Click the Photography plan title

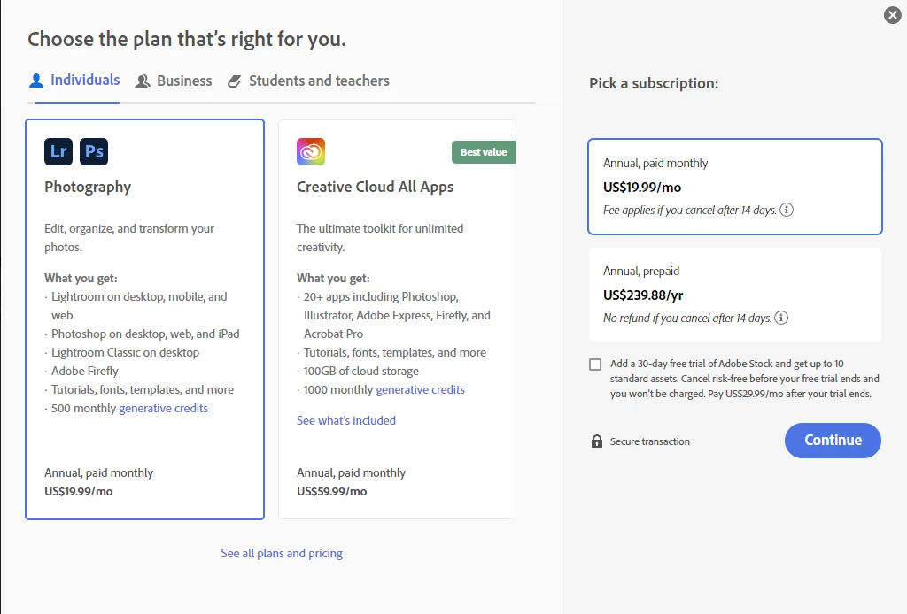(88, 187)
